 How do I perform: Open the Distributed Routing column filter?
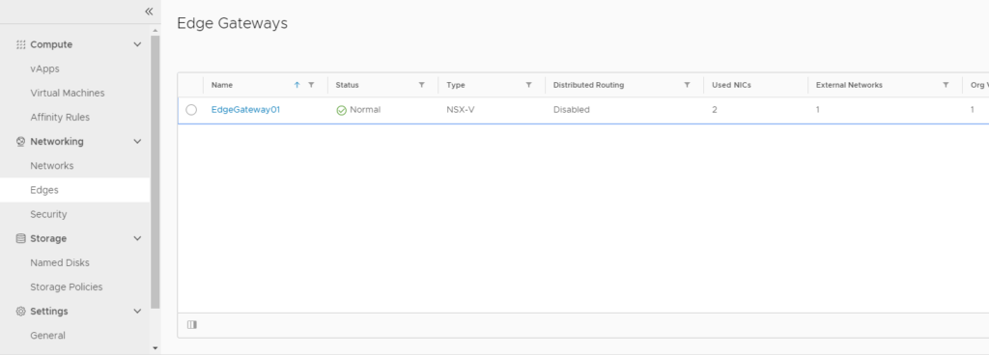pyautogui.click(x=687, y=85)
